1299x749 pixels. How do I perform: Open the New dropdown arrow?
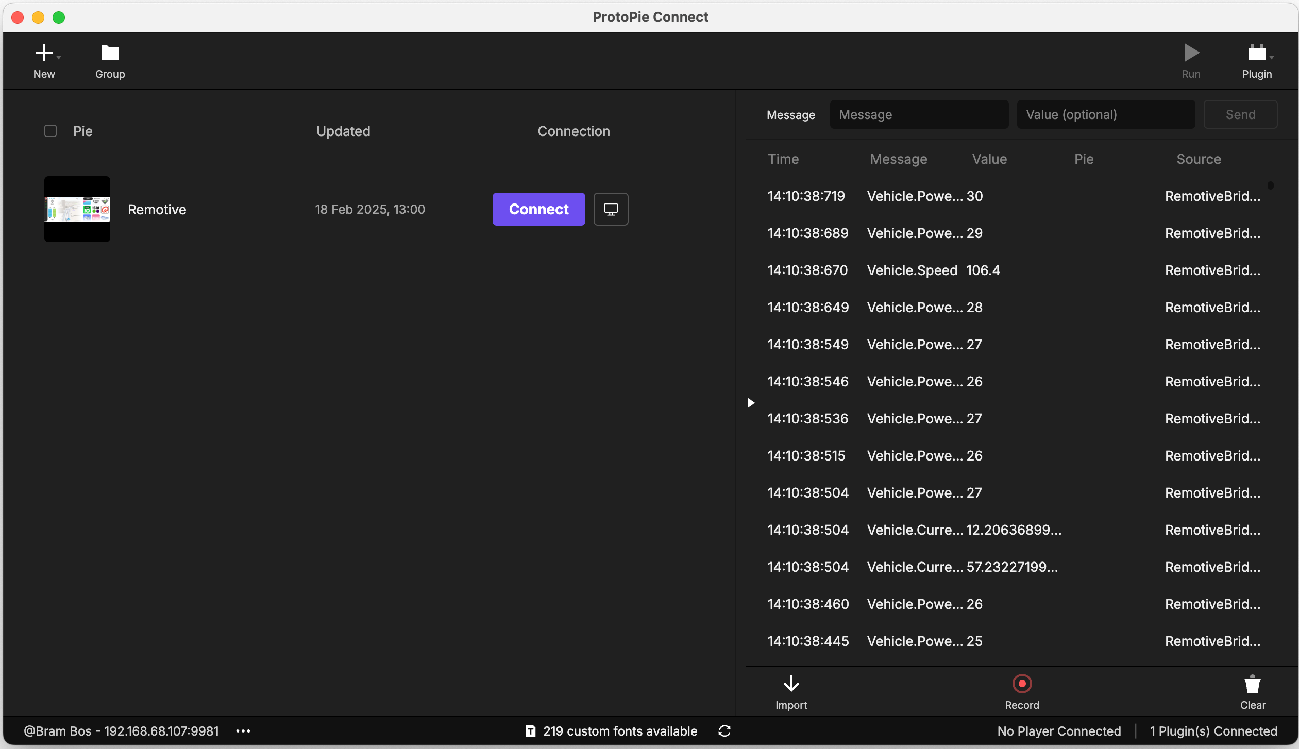tap(59, 58)
